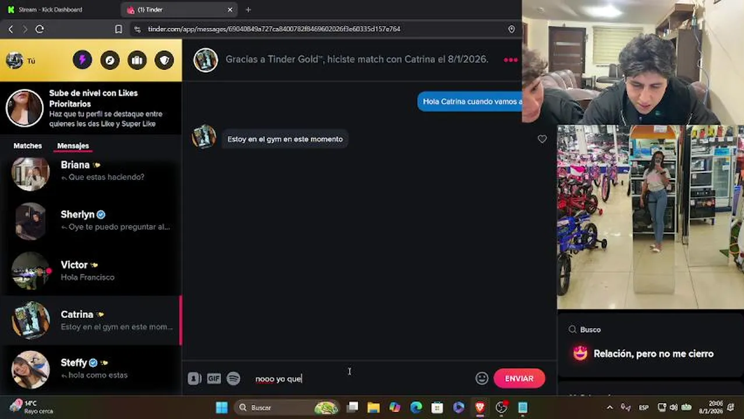Open the Tinder boost lightning icon
This screenshot has height=419, width=744.
tap(82, 60)
